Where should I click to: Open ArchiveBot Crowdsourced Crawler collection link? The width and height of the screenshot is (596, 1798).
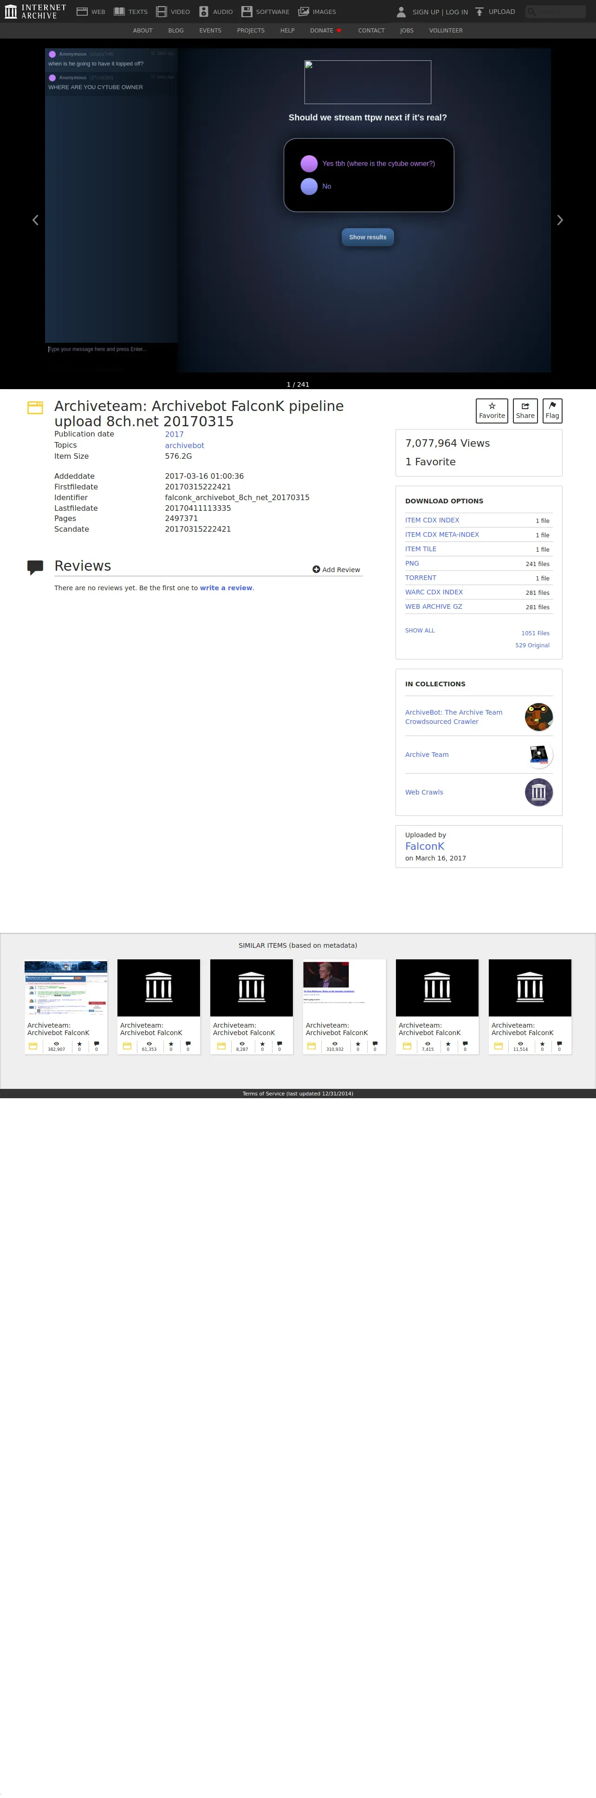(x=453, y=717)
